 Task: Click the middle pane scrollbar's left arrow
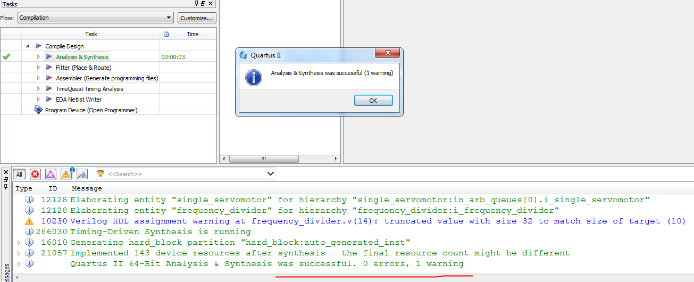coord(224,159)
